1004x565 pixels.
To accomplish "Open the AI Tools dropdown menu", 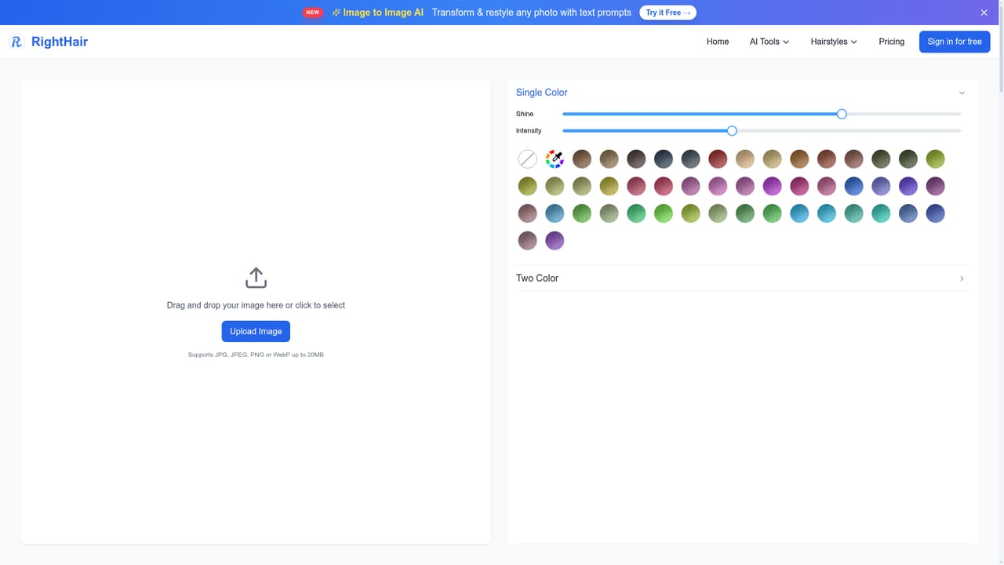I will (769, 42).
